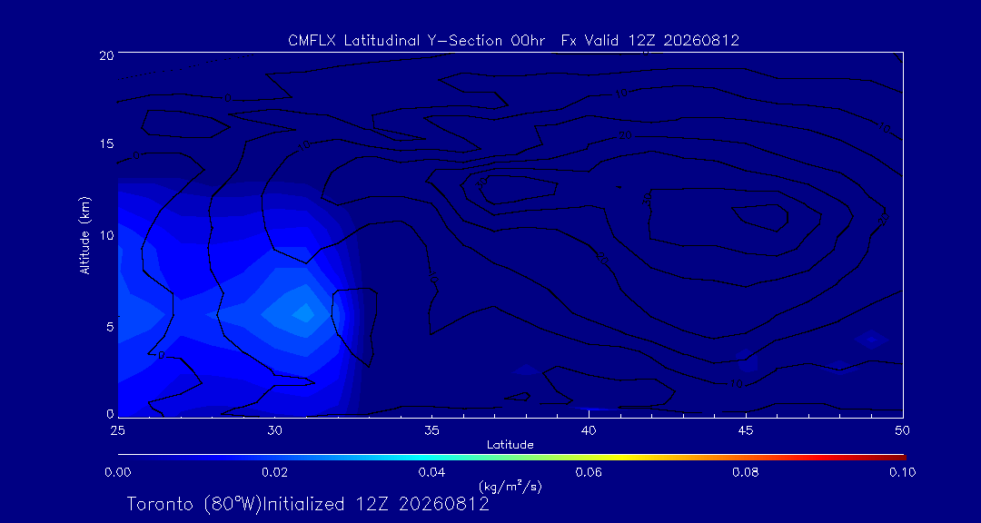Click the Toronto (80°W) Initialized caption

308,504
